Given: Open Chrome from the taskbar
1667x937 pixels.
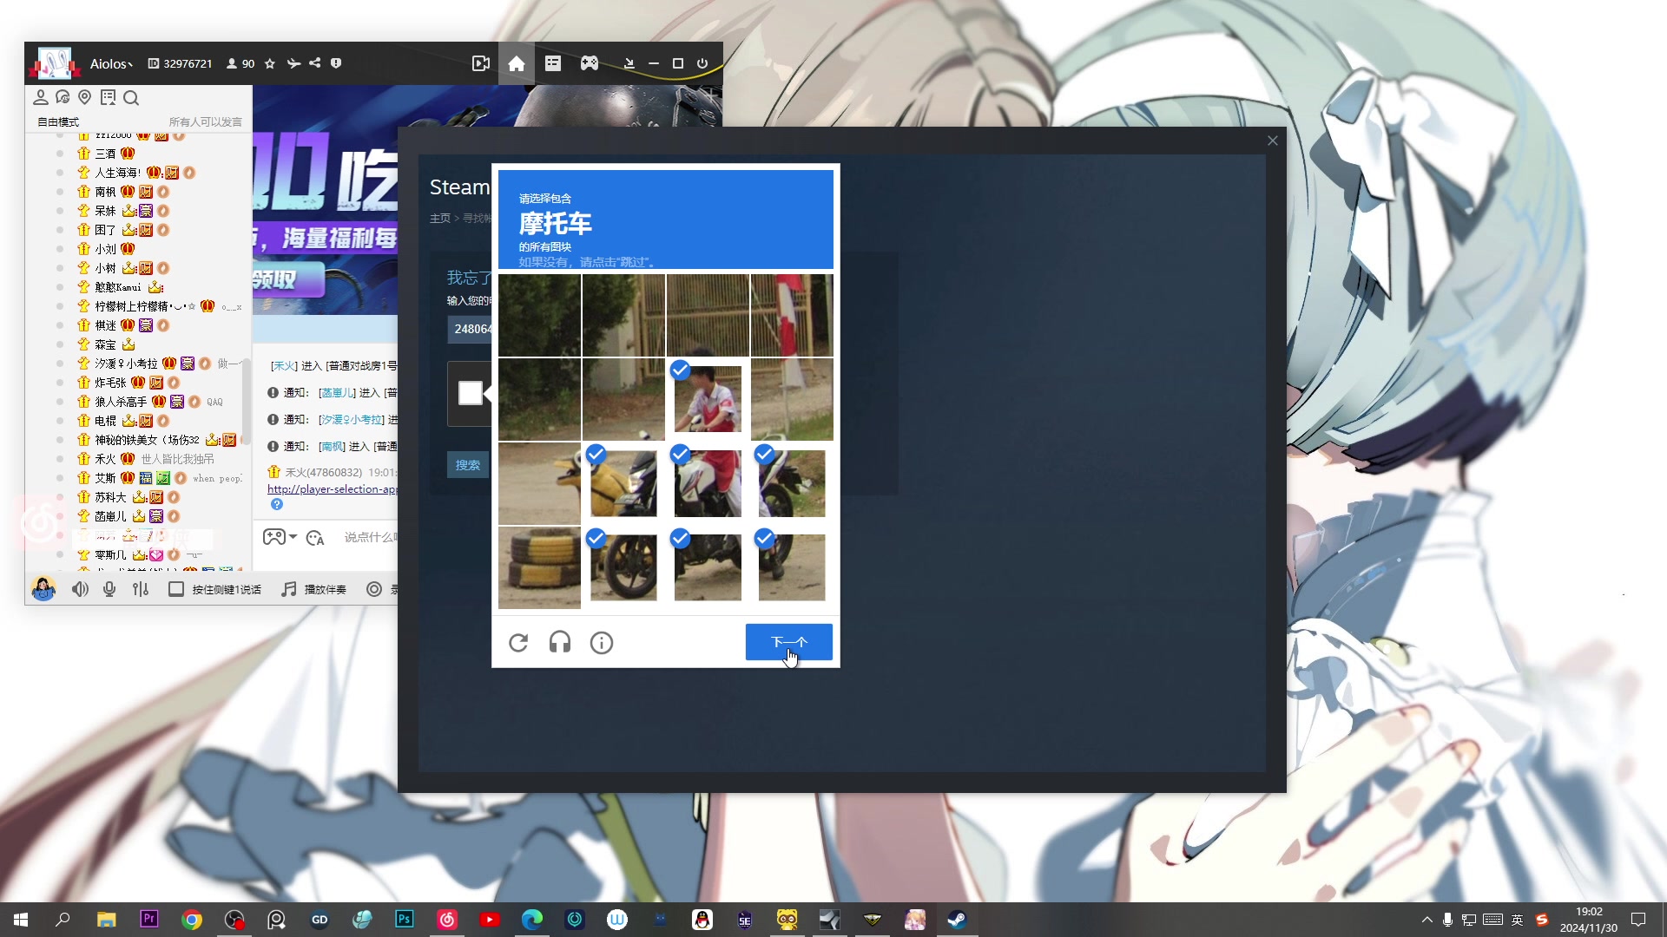Looking at the screenshot, I should point(192,920).
